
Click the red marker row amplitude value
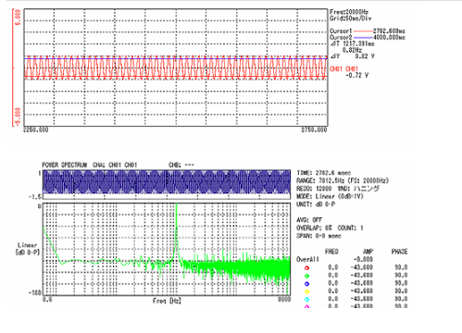362,267
